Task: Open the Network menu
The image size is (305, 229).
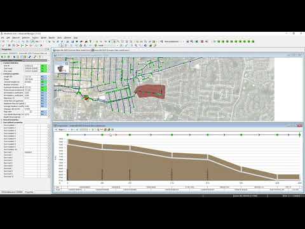Action: [16, 38]
